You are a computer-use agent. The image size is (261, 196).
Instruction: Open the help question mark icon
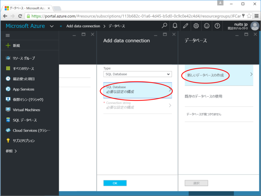coord(217,26)
